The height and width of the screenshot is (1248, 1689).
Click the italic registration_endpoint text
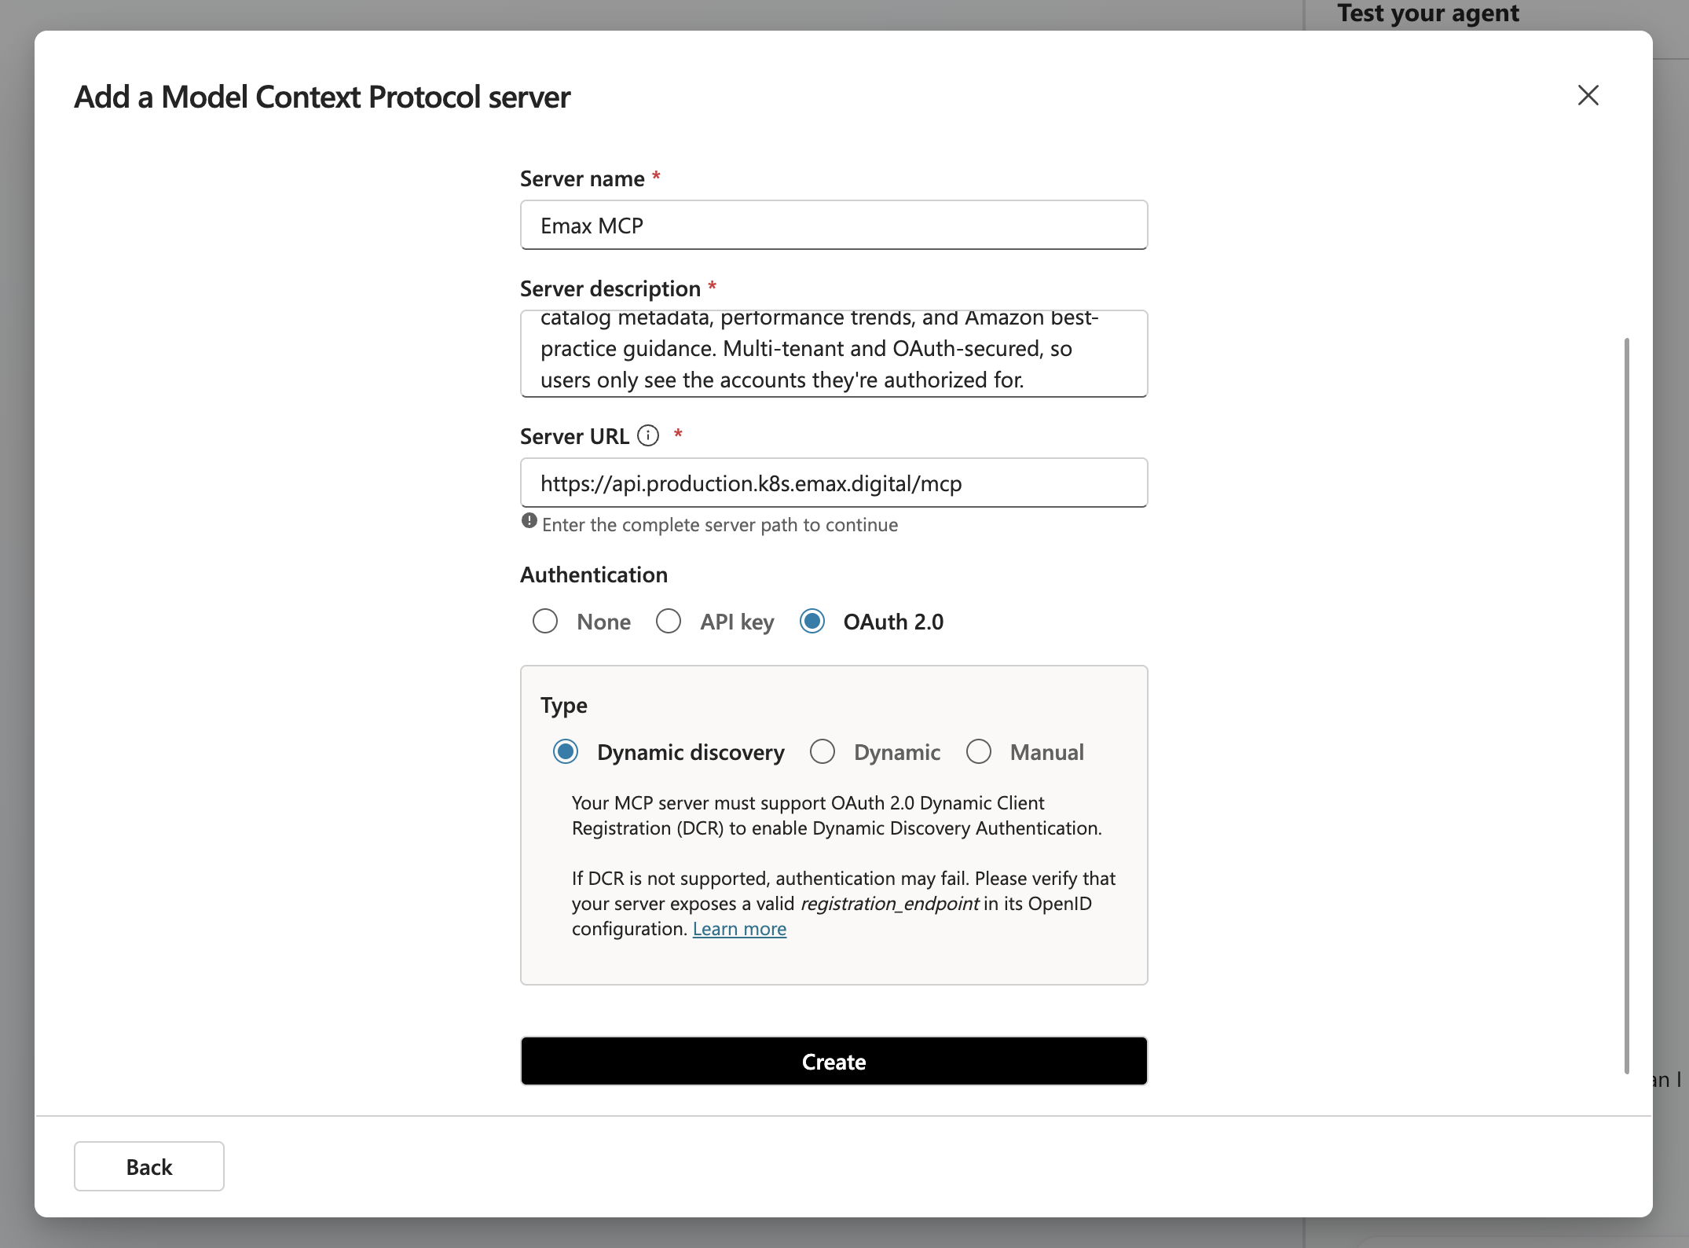(x=890, y=904)
